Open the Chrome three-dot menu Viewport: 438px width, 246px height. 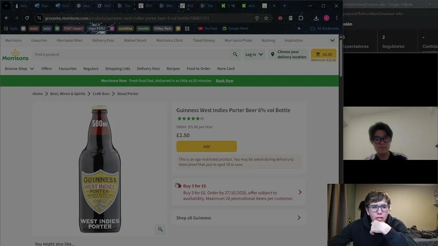pyautogui.click(x=337, y=18)
